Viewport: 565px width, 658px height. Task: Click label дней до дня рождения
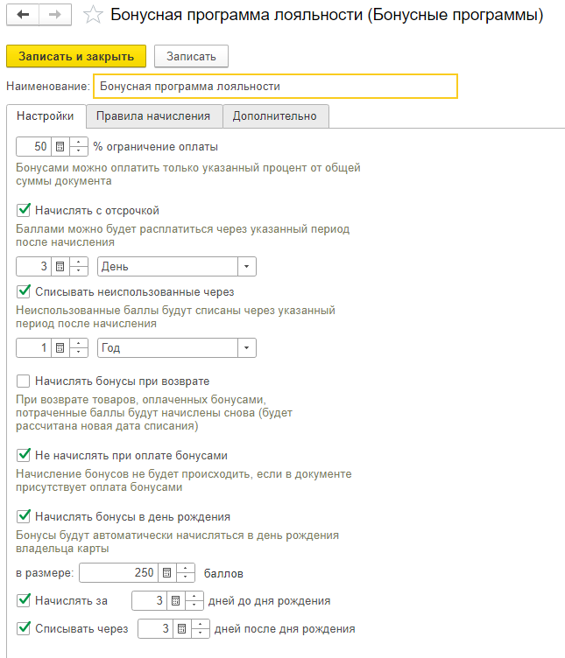pyautogui.click(x=269, y=601)
